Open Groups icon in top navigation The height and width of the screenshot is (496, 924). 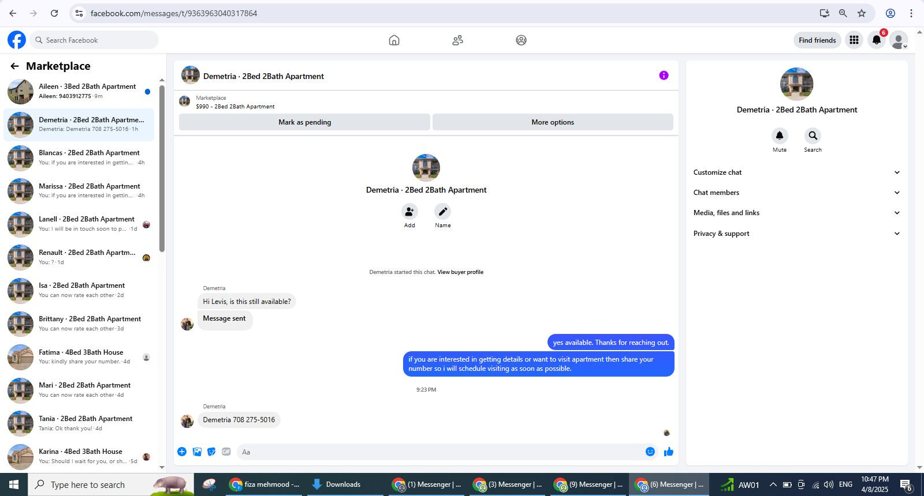[x=521, y=40]
